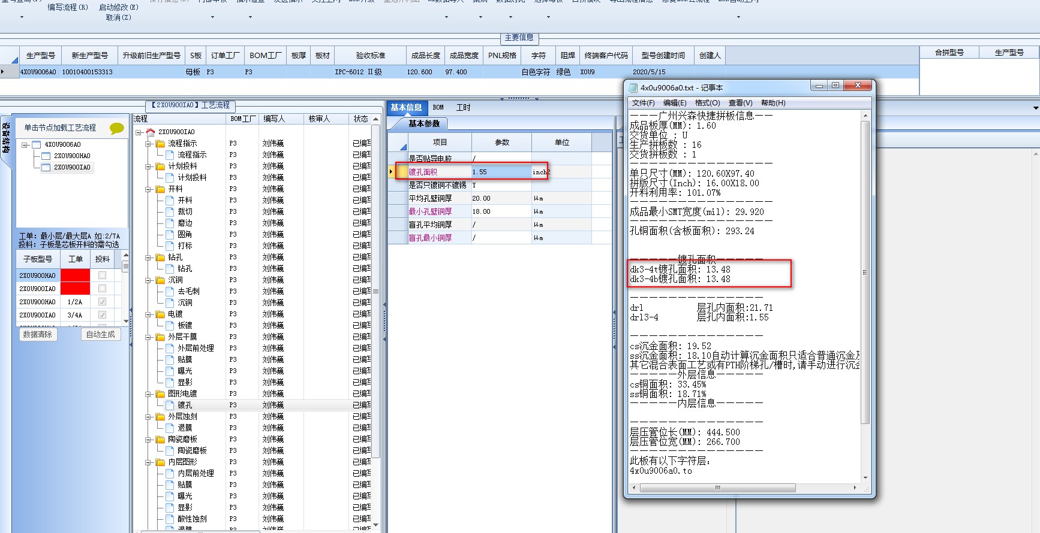Collapse the 2X0U900IA0 root node in process tree
The image size is (1040, 533).
click(x=139, y=132)
